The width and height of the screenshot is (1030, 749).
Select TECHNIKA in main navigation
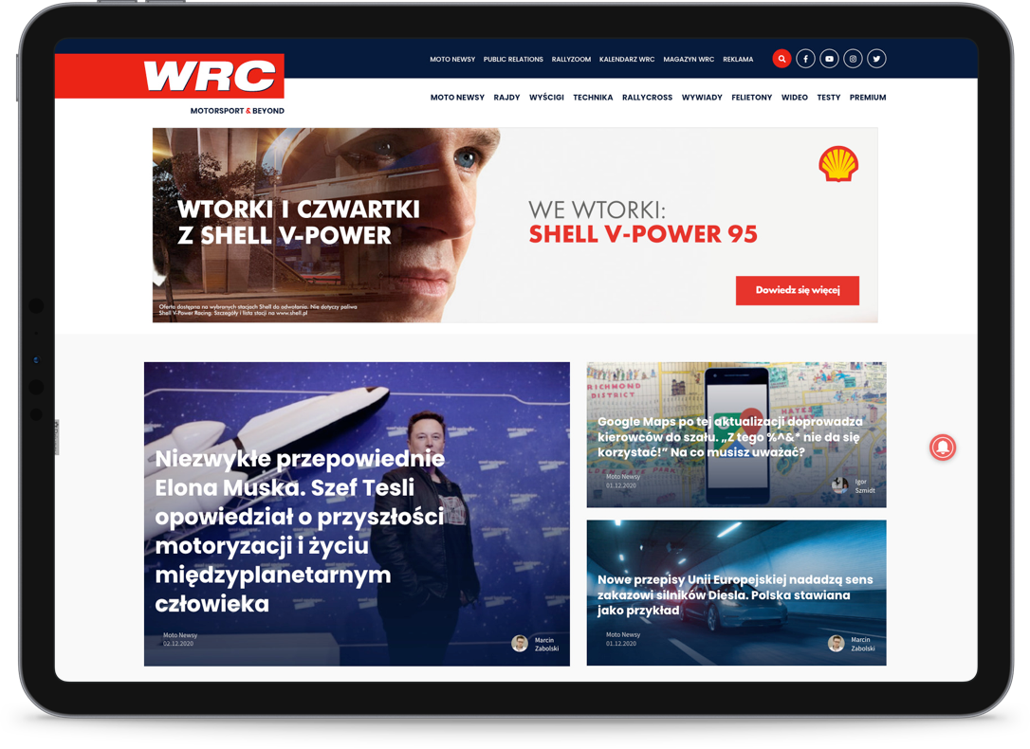593,97
